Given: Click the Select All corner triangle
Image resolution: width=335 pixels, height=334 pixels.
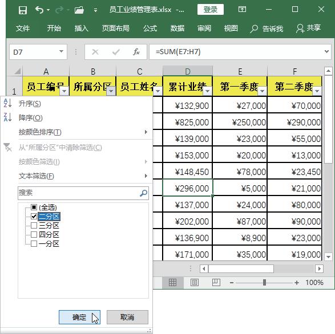Looking at the screenshot, I should [x=18, y=71].
